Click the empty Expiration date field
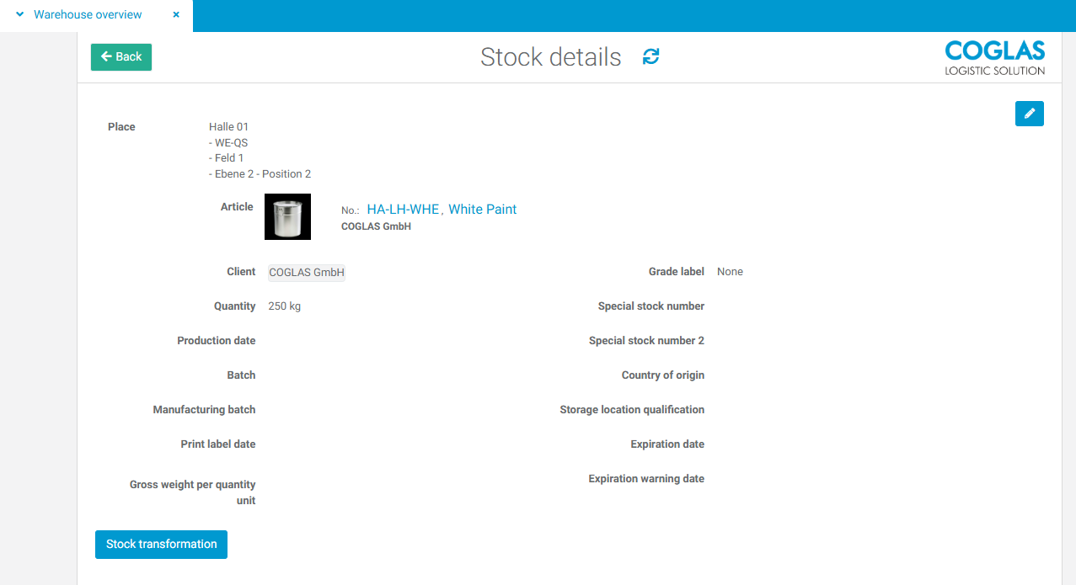The height and width of the screenshot is (585, 1076). point(758,444)
